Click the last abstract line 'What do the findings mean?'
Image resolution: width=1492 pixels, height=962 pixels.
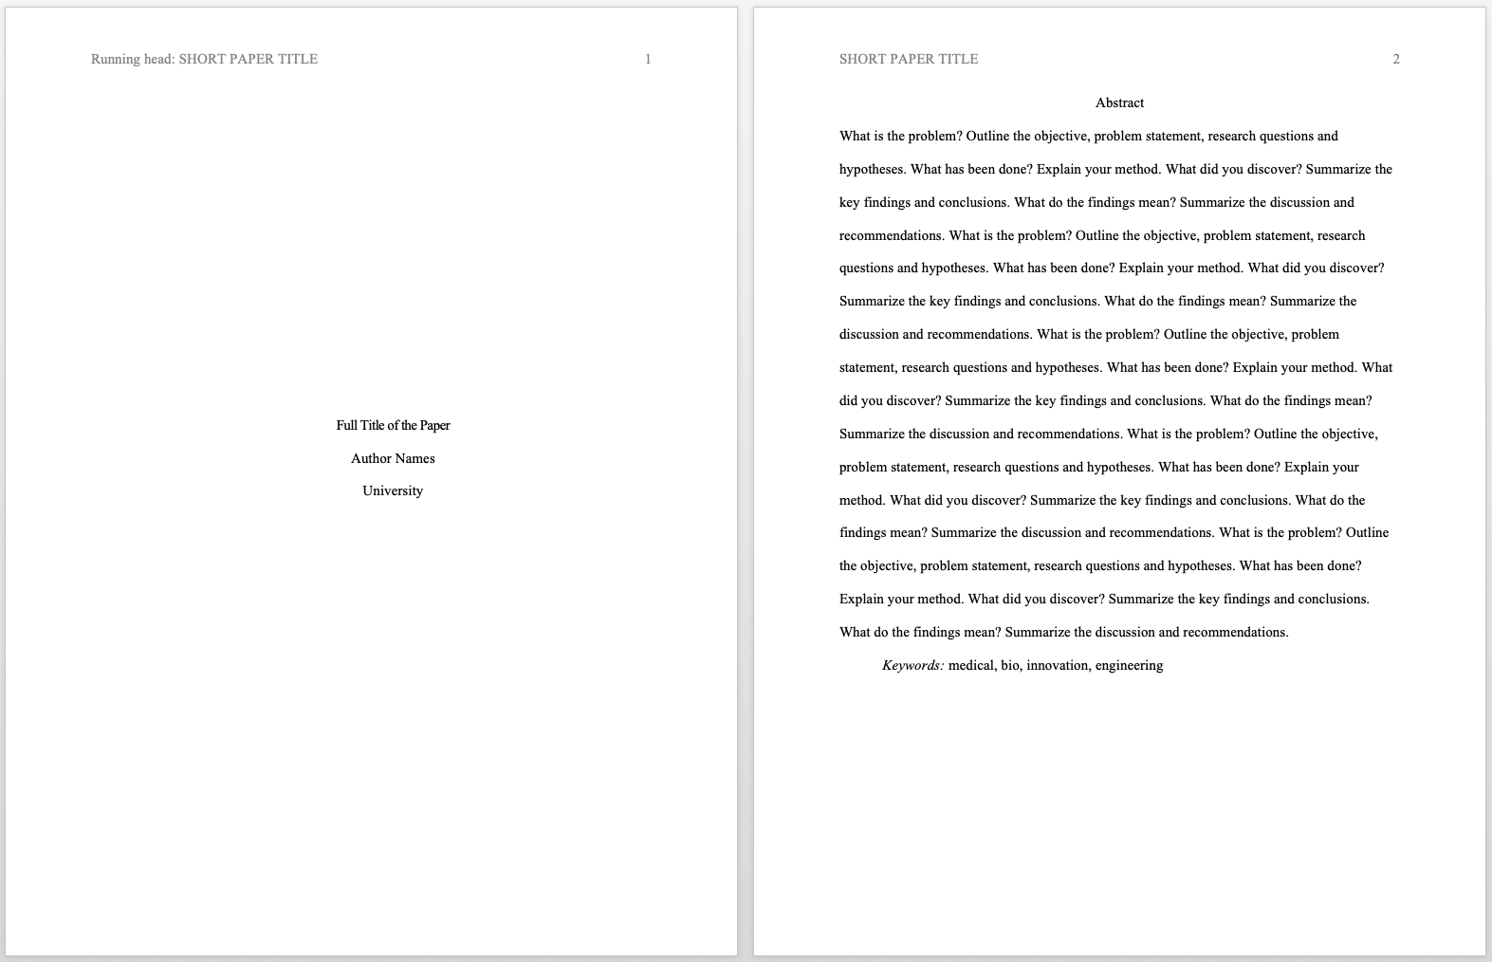coord(1064,632)
